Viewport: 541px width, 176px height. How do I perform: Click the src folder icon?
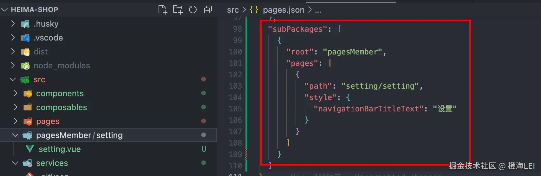click(x=25, y=80)
